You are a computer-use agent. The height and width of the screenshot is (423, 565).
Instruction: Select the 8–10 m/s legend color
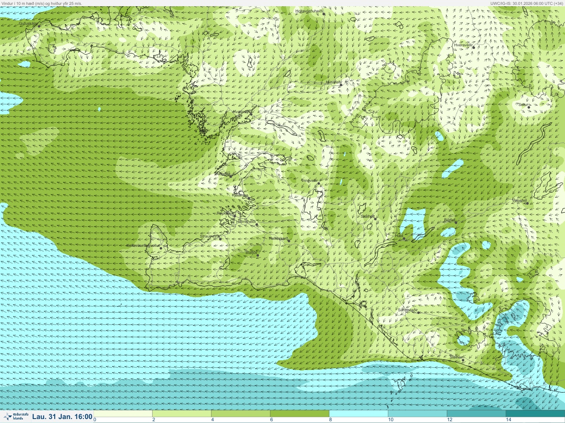[x=359, y=414]
